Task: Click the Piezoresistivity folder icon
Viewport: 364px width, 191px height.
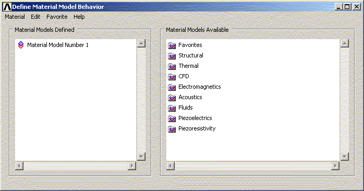Action: click(172, 129)
